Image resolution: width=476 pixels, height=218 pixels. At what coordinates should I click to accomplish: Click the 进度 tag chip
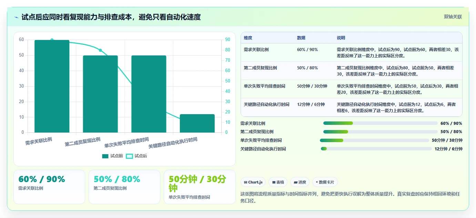tap(300, 182)
